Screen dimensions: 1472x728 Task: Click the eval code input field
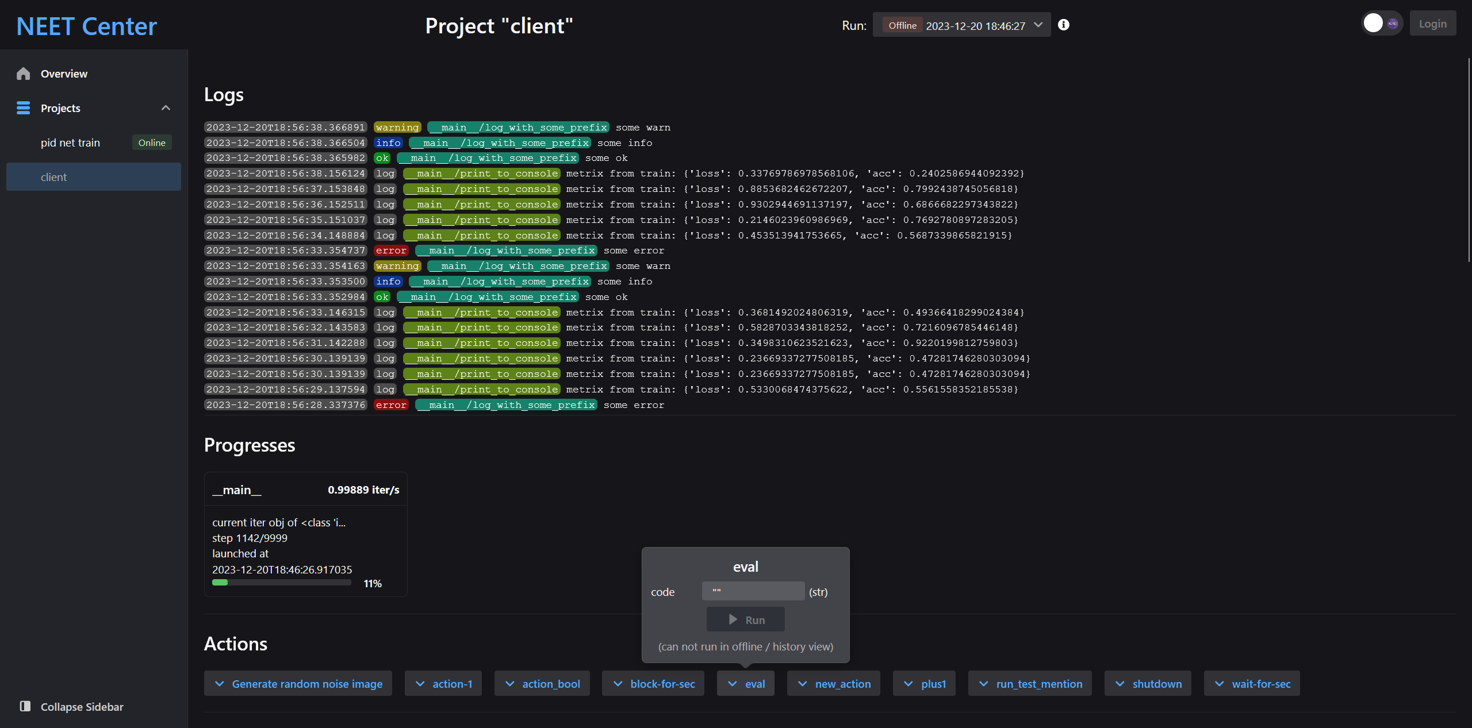coord(753,591)
